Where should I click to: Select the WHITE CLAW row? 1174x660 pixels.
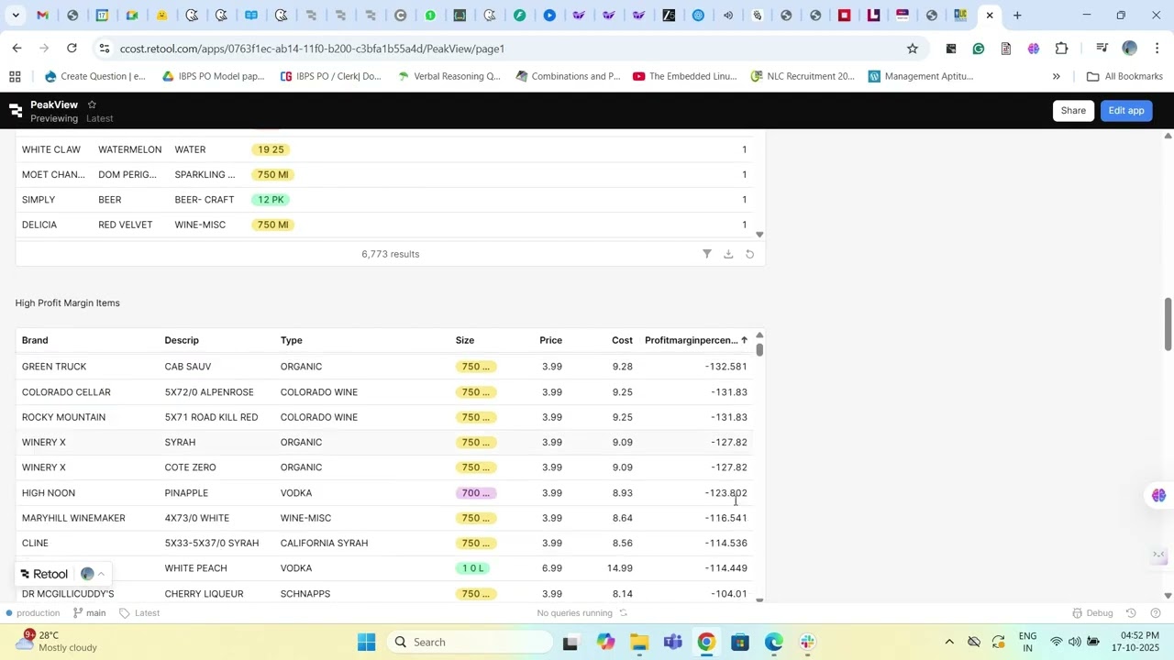coord(384,149)
